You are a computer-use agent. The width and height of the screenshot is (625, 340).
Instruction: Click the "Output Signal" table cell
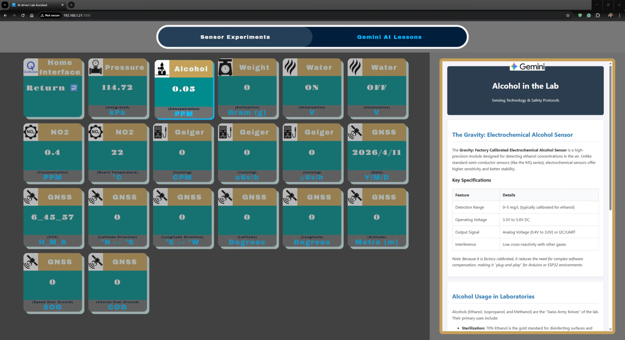point(476,232)
